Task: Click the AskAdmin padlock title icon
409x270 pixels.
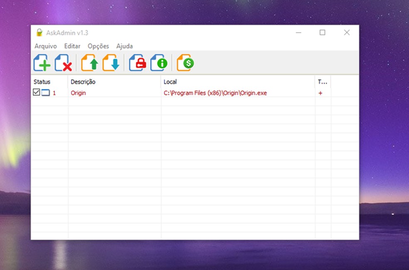Action: tap(39, 32)
